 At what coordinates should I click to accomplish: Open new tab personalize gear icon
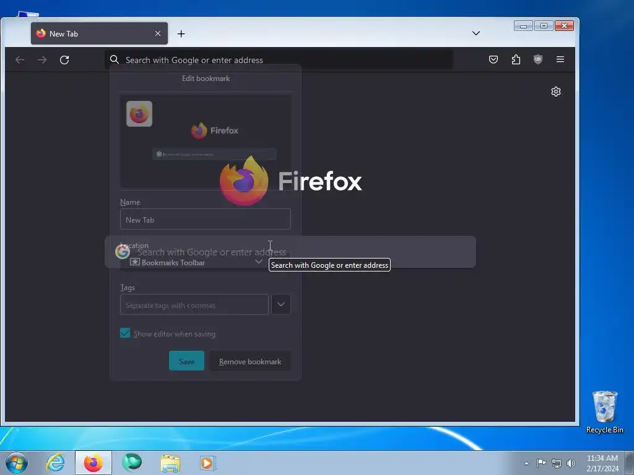tap(556, 92)
